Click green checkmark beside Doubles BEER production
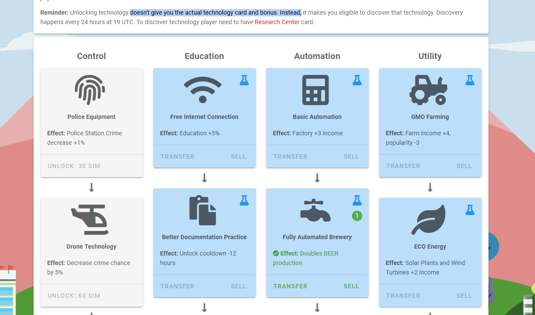535x315 pixels. point(276,253)
